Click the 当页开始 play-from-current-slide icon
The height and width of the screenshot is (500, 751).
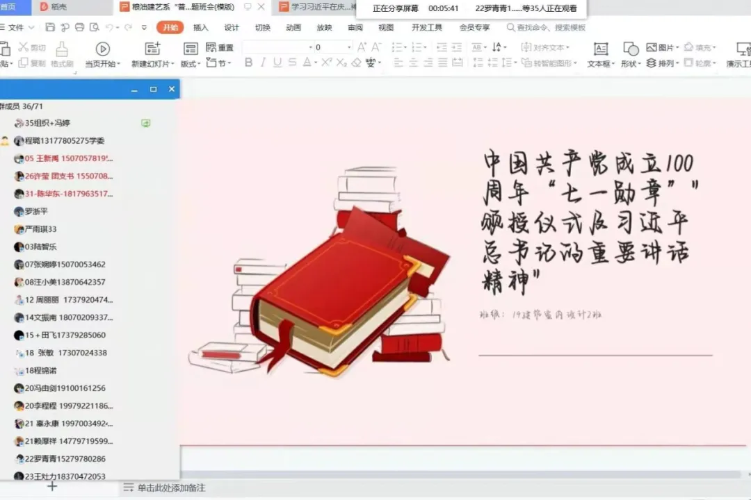tap(102, 49)
